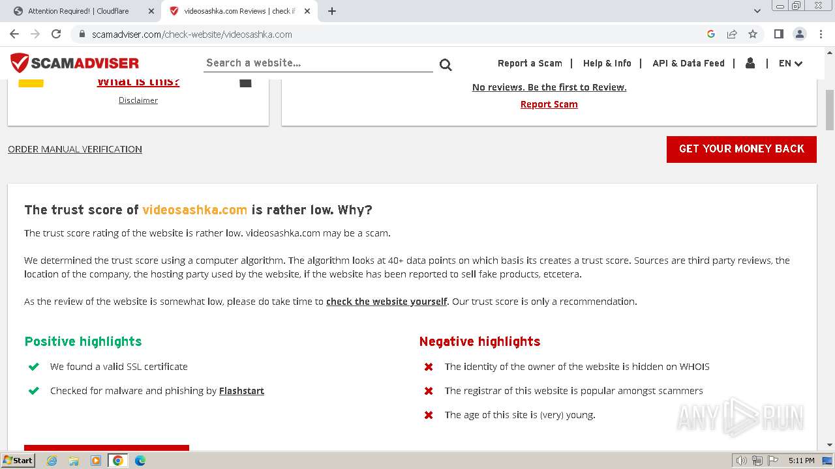Click the search magnifier icon

click(446, 64)
